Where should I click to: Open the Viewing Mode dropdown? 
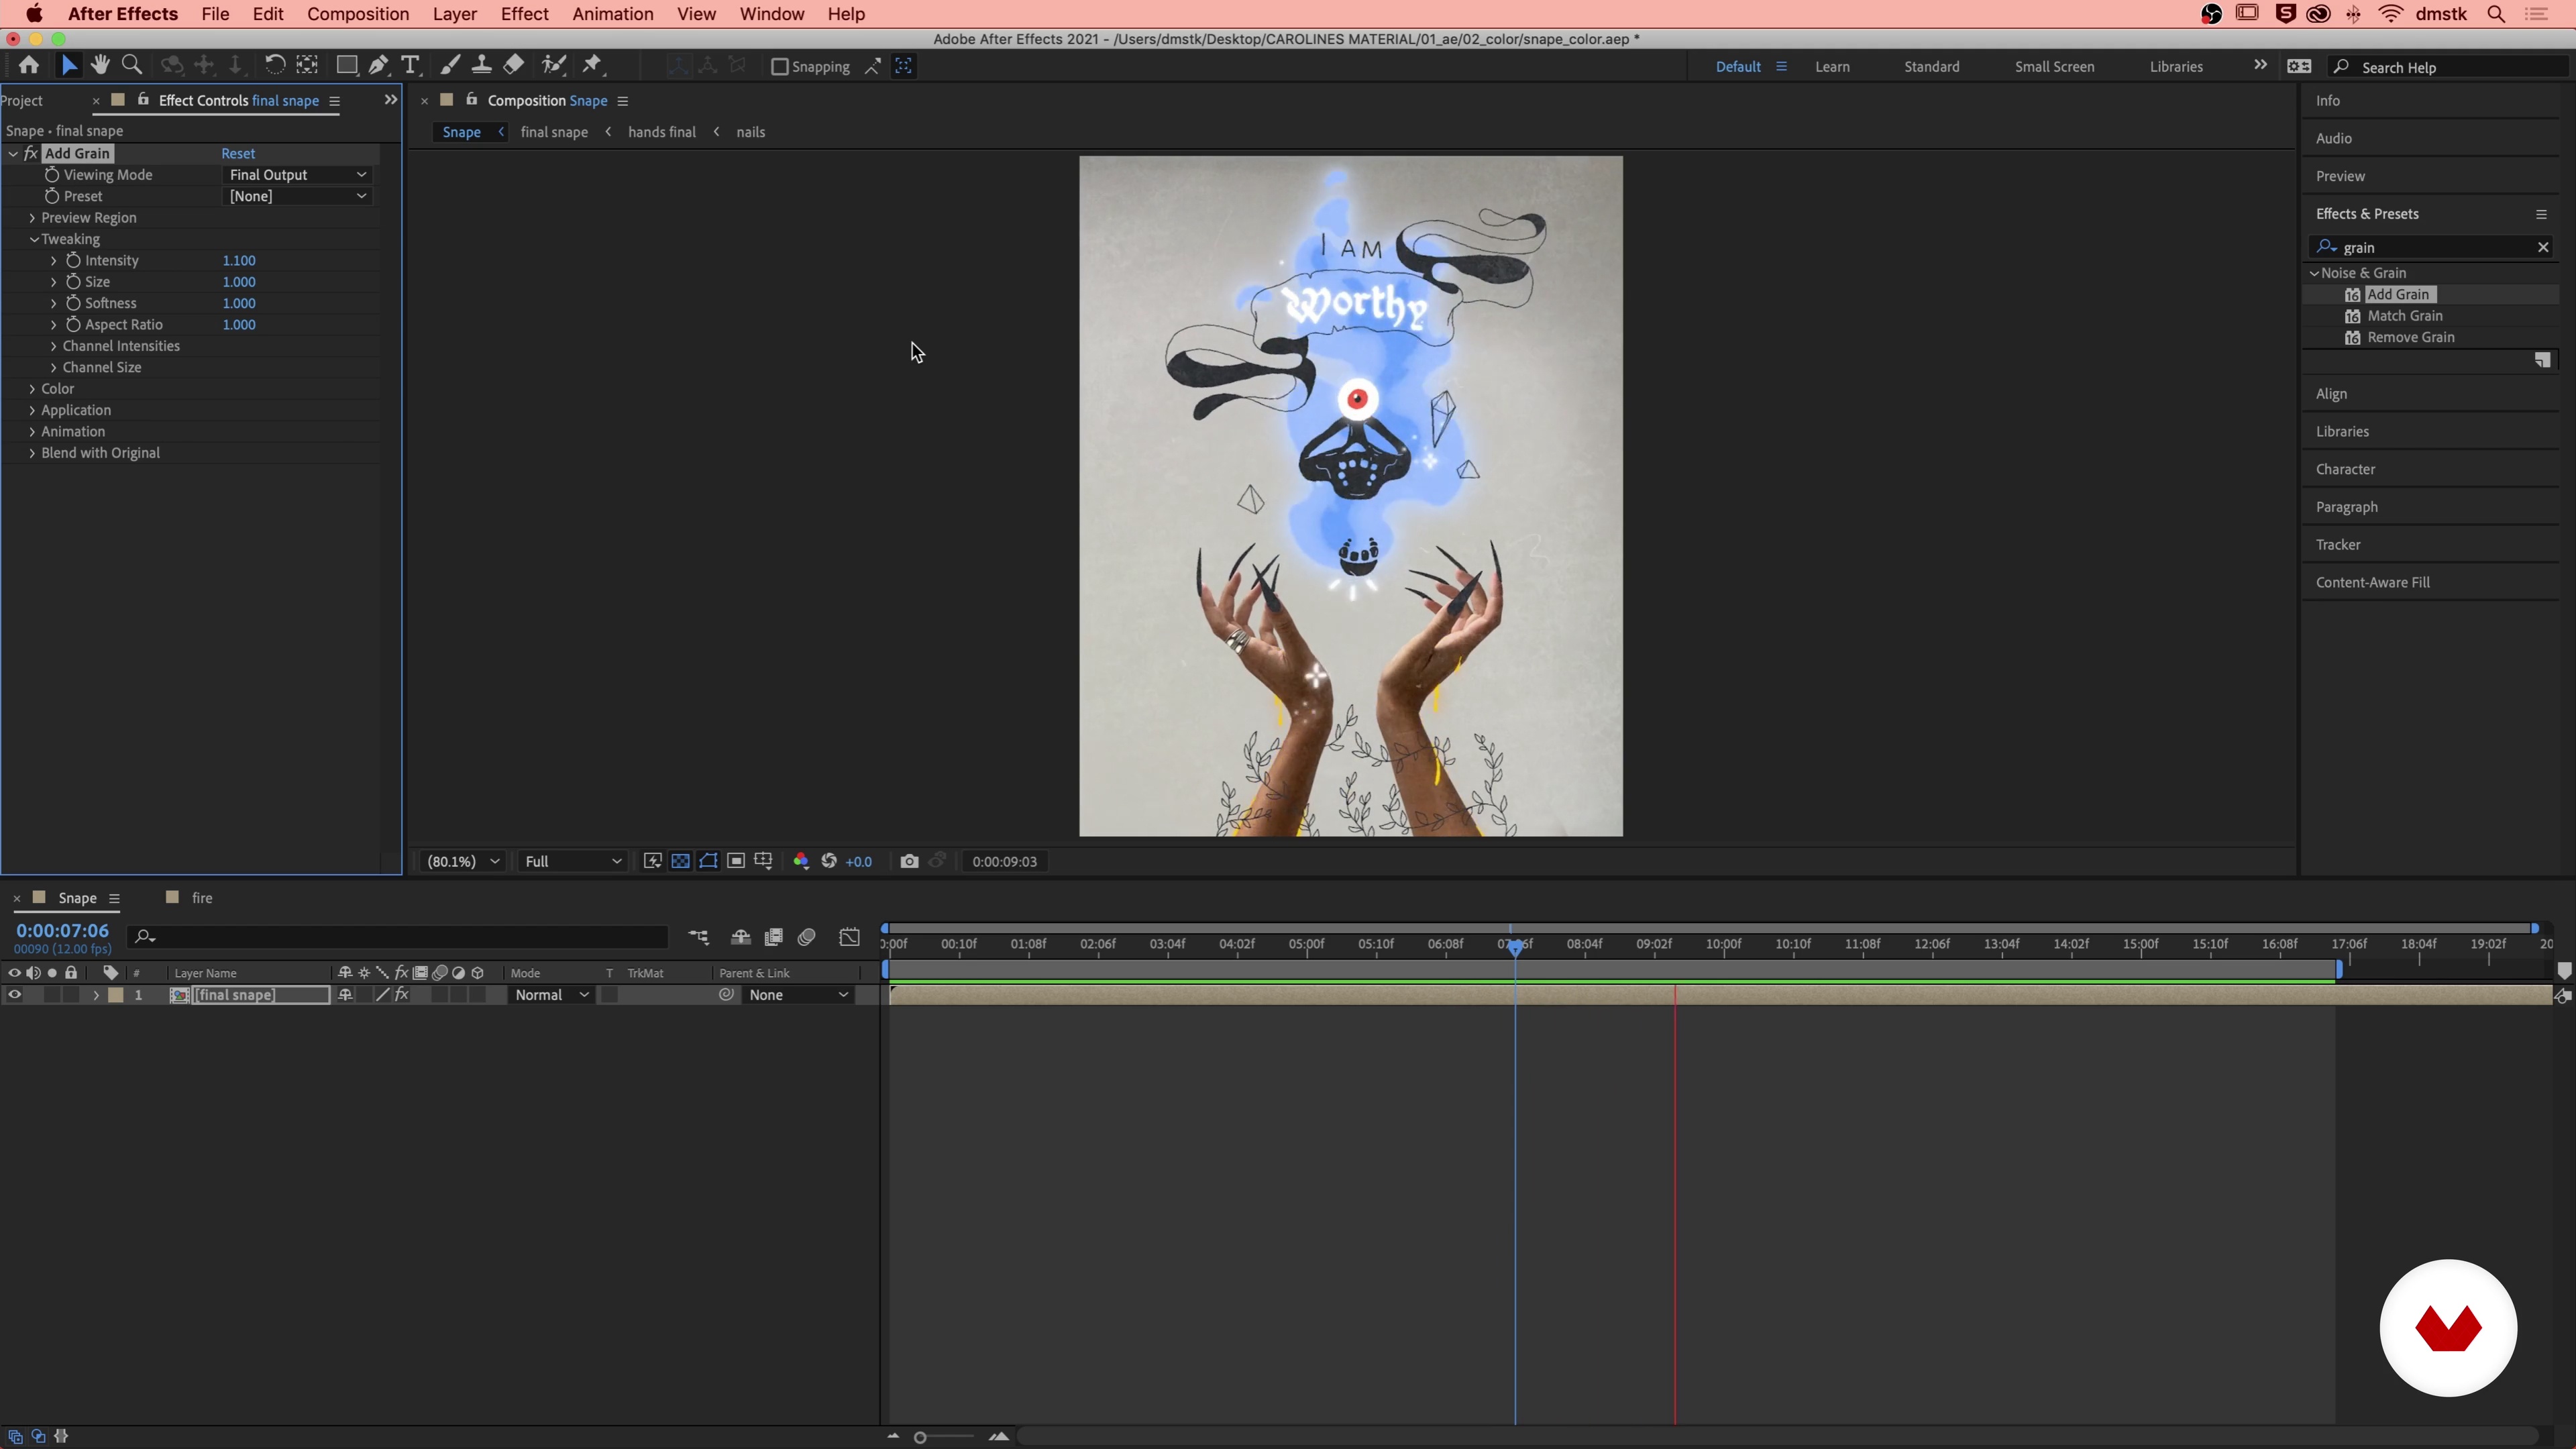point(297,175)
